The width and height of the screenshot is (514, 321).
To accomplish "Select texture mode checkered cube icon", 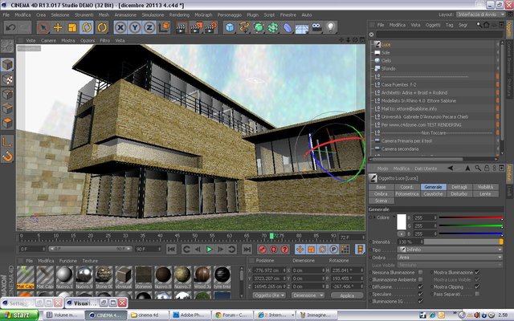I will click(7, 79).
